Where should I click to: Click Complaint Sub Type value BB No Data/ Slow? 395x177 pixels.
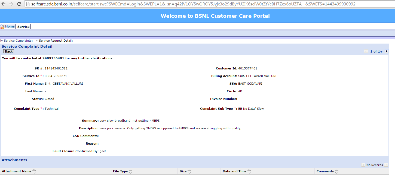click(251, 109)
